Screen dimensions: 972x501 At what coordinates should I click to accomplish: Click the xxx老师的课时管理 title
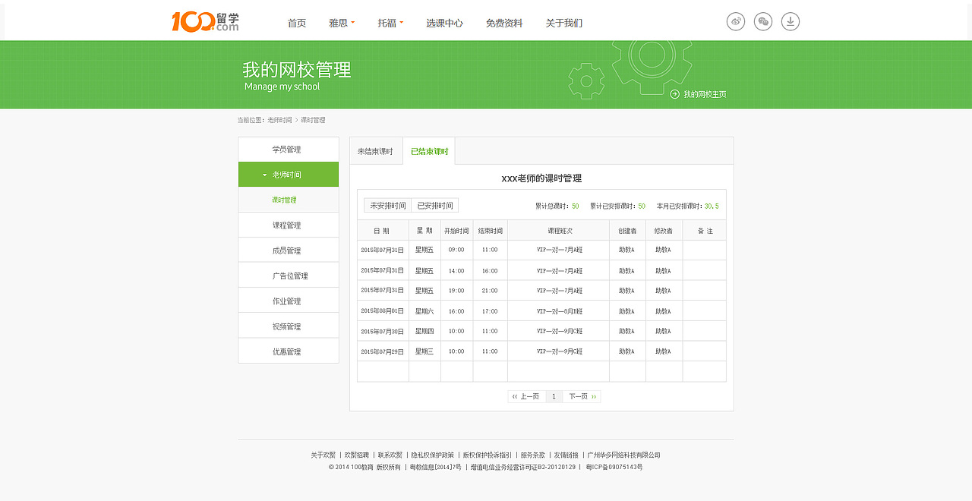[x=541, y=178]
